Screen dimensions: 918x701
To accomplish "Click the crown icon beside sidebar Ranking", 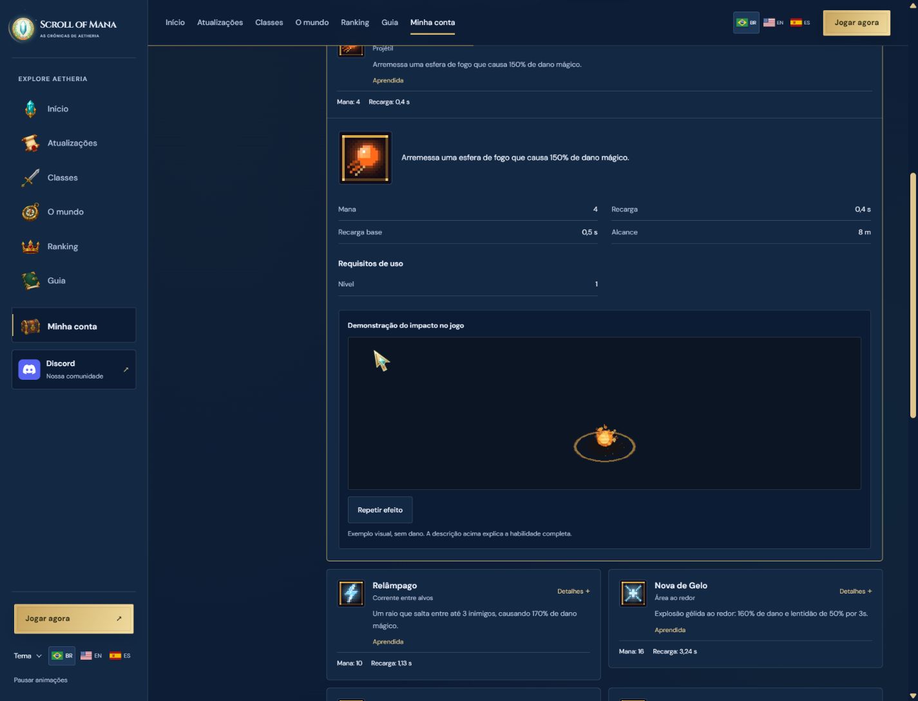I will [x=30, y=247].
